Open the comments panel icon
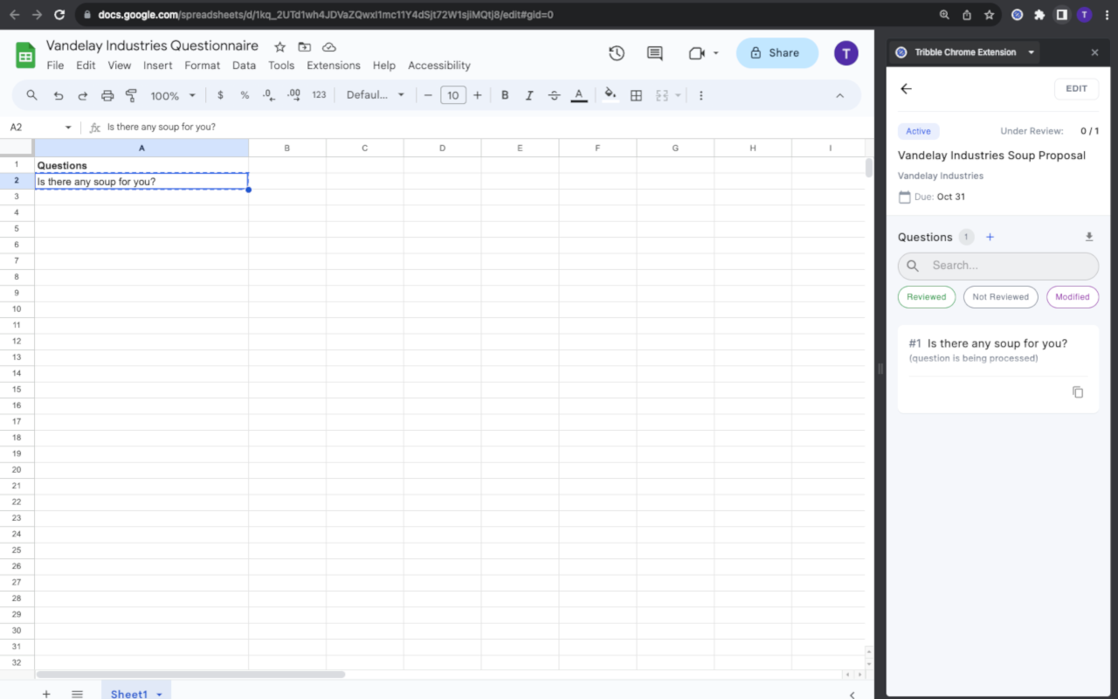Image resolution: width=1118 pixels, height=699 pixels. pos(655,53)
